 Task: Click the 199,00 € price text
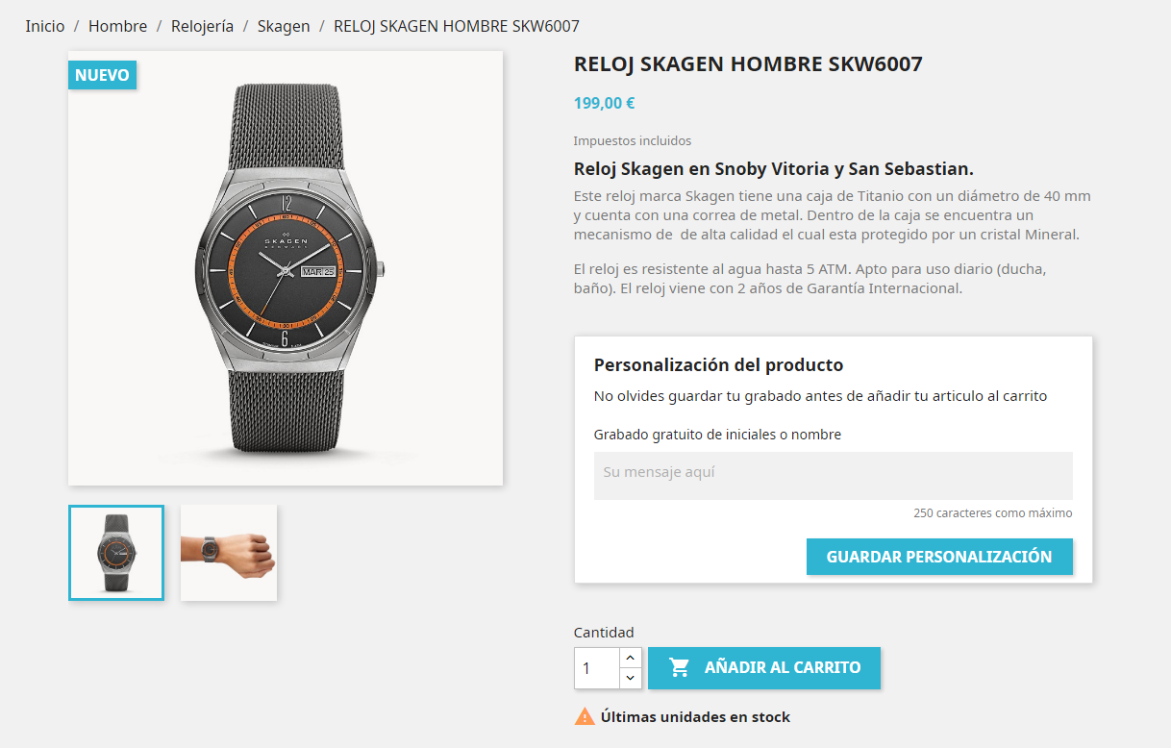604,103
